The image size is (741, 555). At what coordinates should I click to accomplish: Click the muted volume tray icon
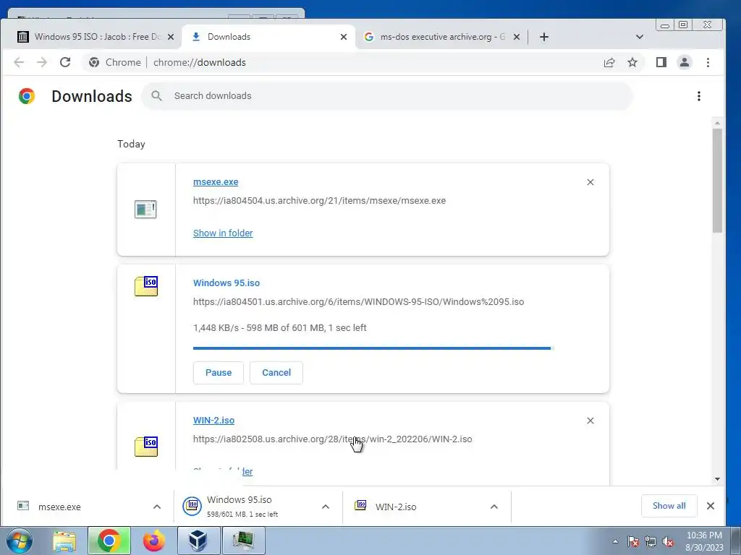coord(668,542)
